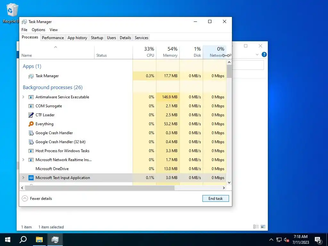Click the Apps (1) group heading
This screenshot has width=328, height=246.
pos(32,66)
